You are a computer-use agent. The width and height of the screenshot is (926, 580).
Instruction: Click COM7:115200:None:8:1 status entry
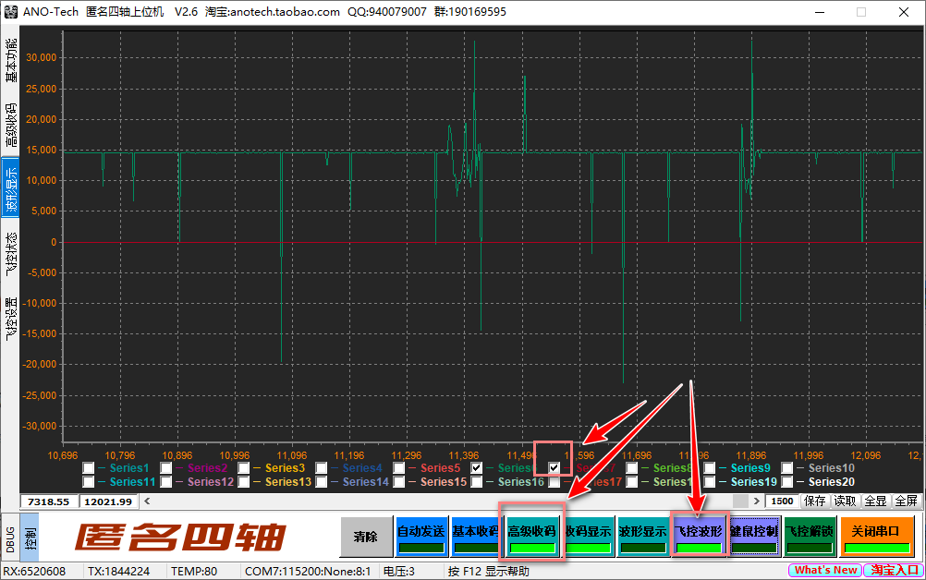308,571
